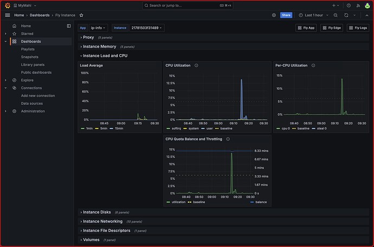Toggle the hamburger menu icon

[x=7, y=15]
